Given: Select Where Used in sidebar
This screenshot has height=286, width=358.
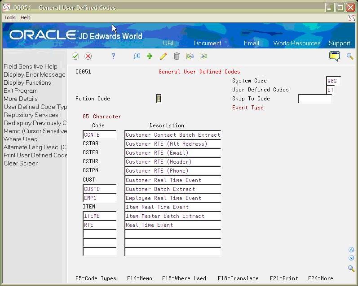Looking at the screenshot, I should [x=21, y=139].
